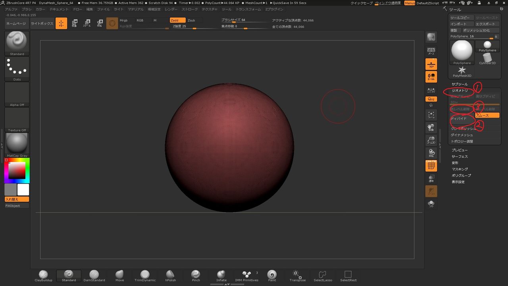Pick the hPolish brush
The width and height of the screenshot is (508, 286).
[x=170, y=275]
